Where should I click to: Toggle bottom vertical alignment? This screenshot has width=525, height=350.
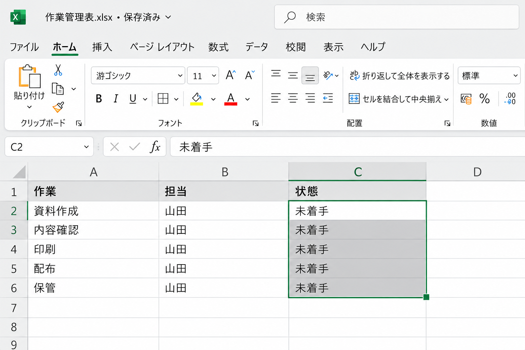(310, 76)
